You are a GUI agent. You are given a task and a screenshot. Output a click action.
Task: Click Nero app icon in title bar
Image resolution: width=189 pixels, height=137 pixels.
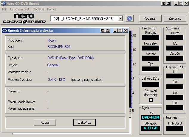pyautogui.click(x=3, y=3)
